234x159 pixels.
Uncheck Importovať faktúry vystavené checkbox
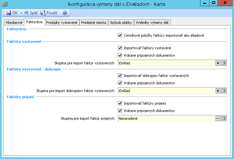[120, 48]
